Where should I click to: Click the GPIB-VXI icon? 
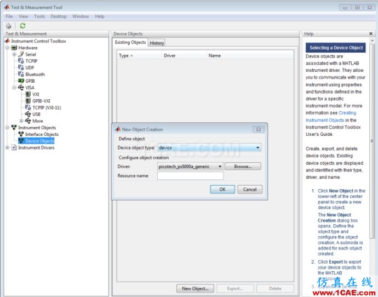[x=28, y=101]
